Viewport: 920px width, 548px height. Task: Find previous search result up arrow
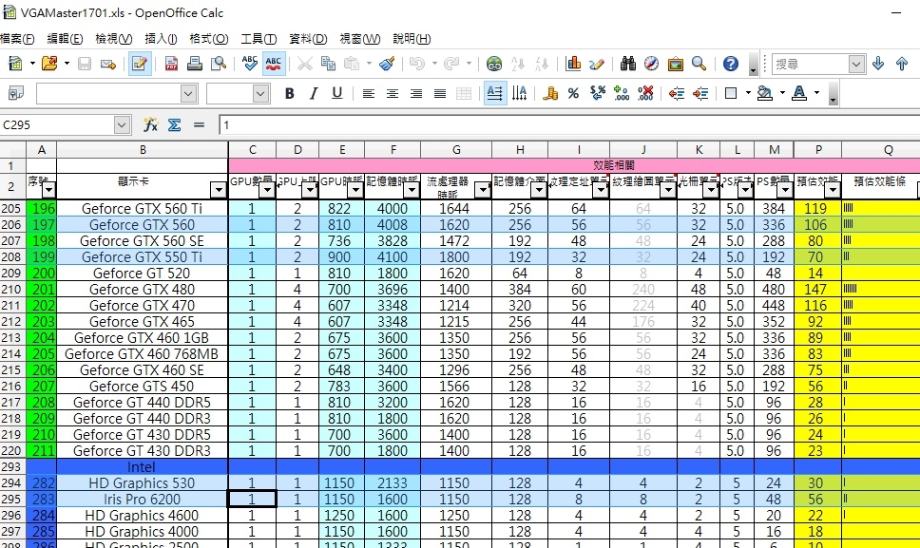tap(902, 64)
